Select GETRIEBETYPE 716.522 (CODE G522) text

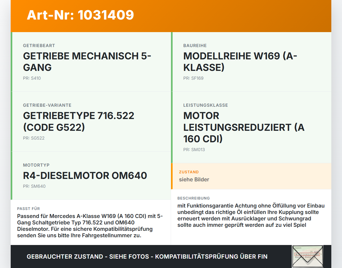coord(79,121)
